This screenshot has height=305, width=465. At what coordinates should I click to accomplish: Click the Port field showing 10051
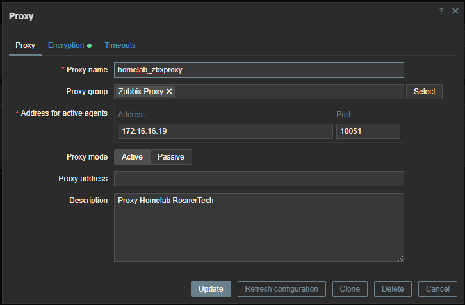tap(368, 131)
